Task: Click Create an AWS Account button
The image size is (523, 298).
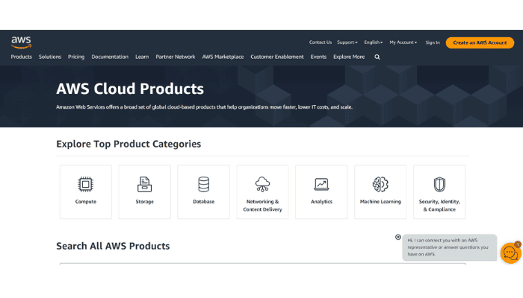Action: [x=480, y=42]
